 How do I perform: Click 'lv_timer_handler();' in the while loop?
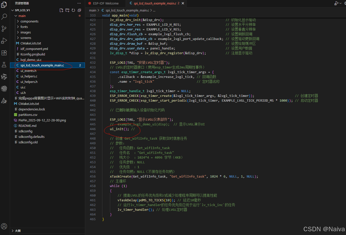136,210
